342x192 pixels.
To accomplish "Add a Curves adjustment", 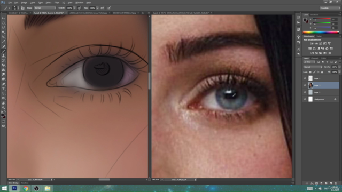I will click(x=321, y=44).
